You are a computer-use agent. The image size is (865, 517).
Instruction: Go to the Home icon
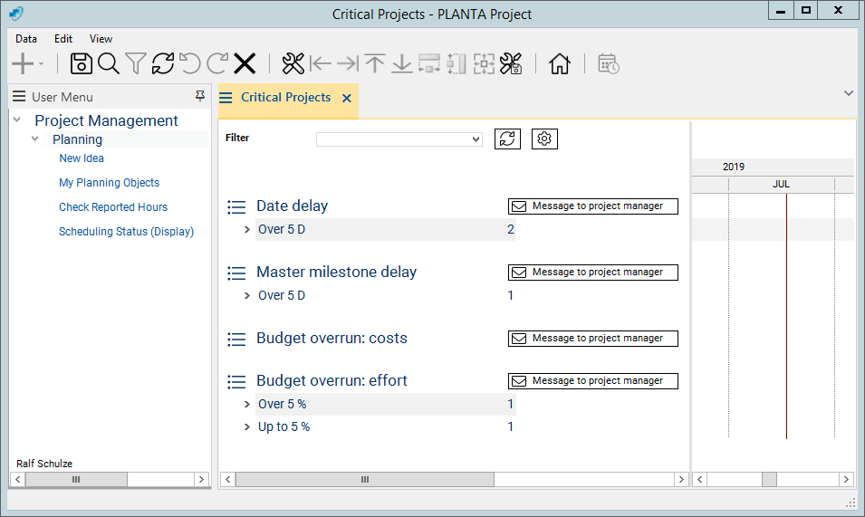tap(560, 63)
